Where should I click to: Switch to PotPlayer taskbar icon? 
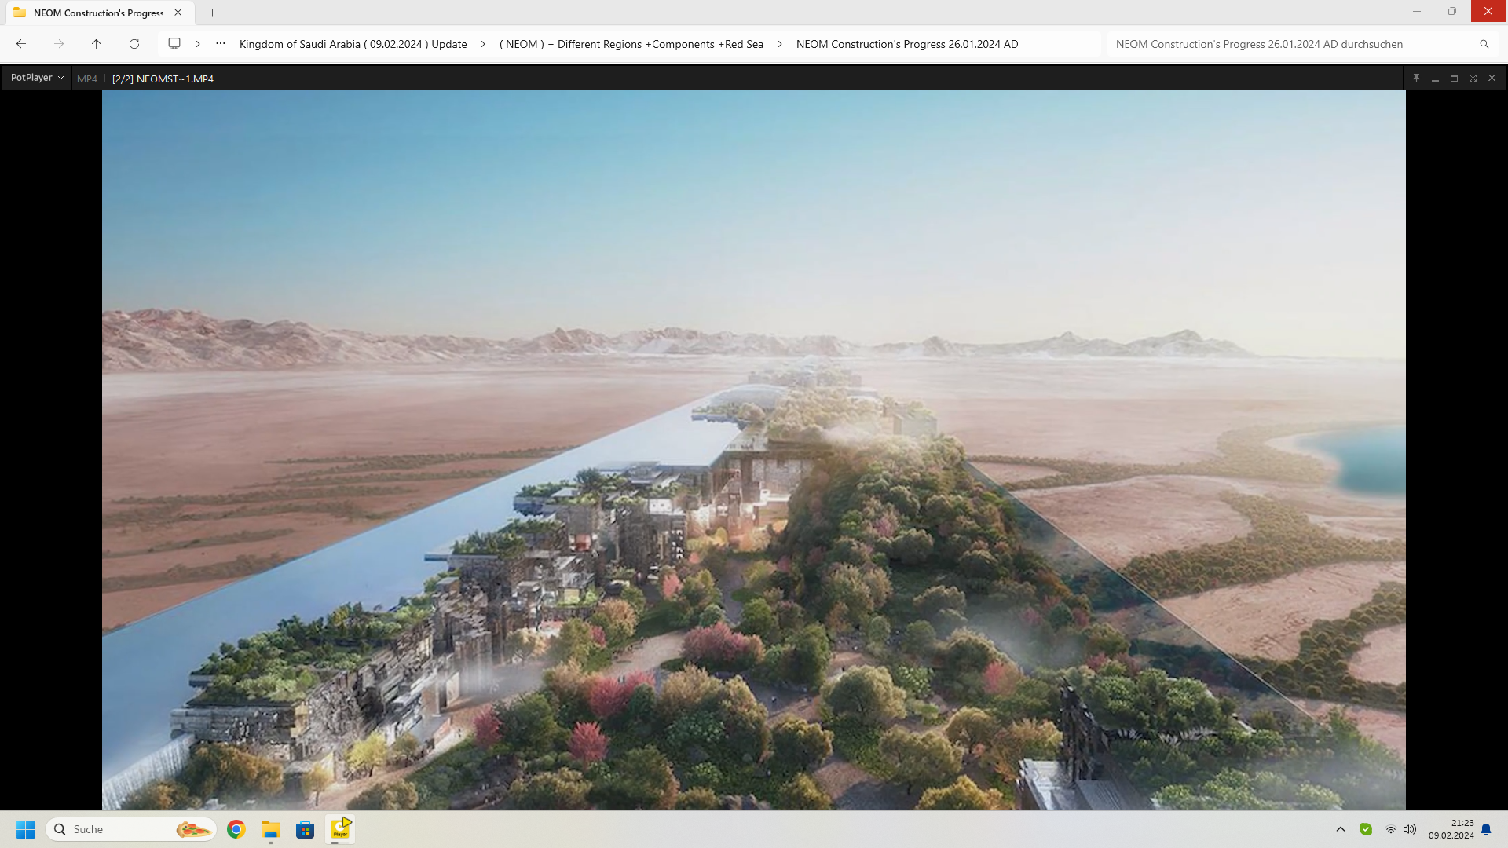[340, 829]
